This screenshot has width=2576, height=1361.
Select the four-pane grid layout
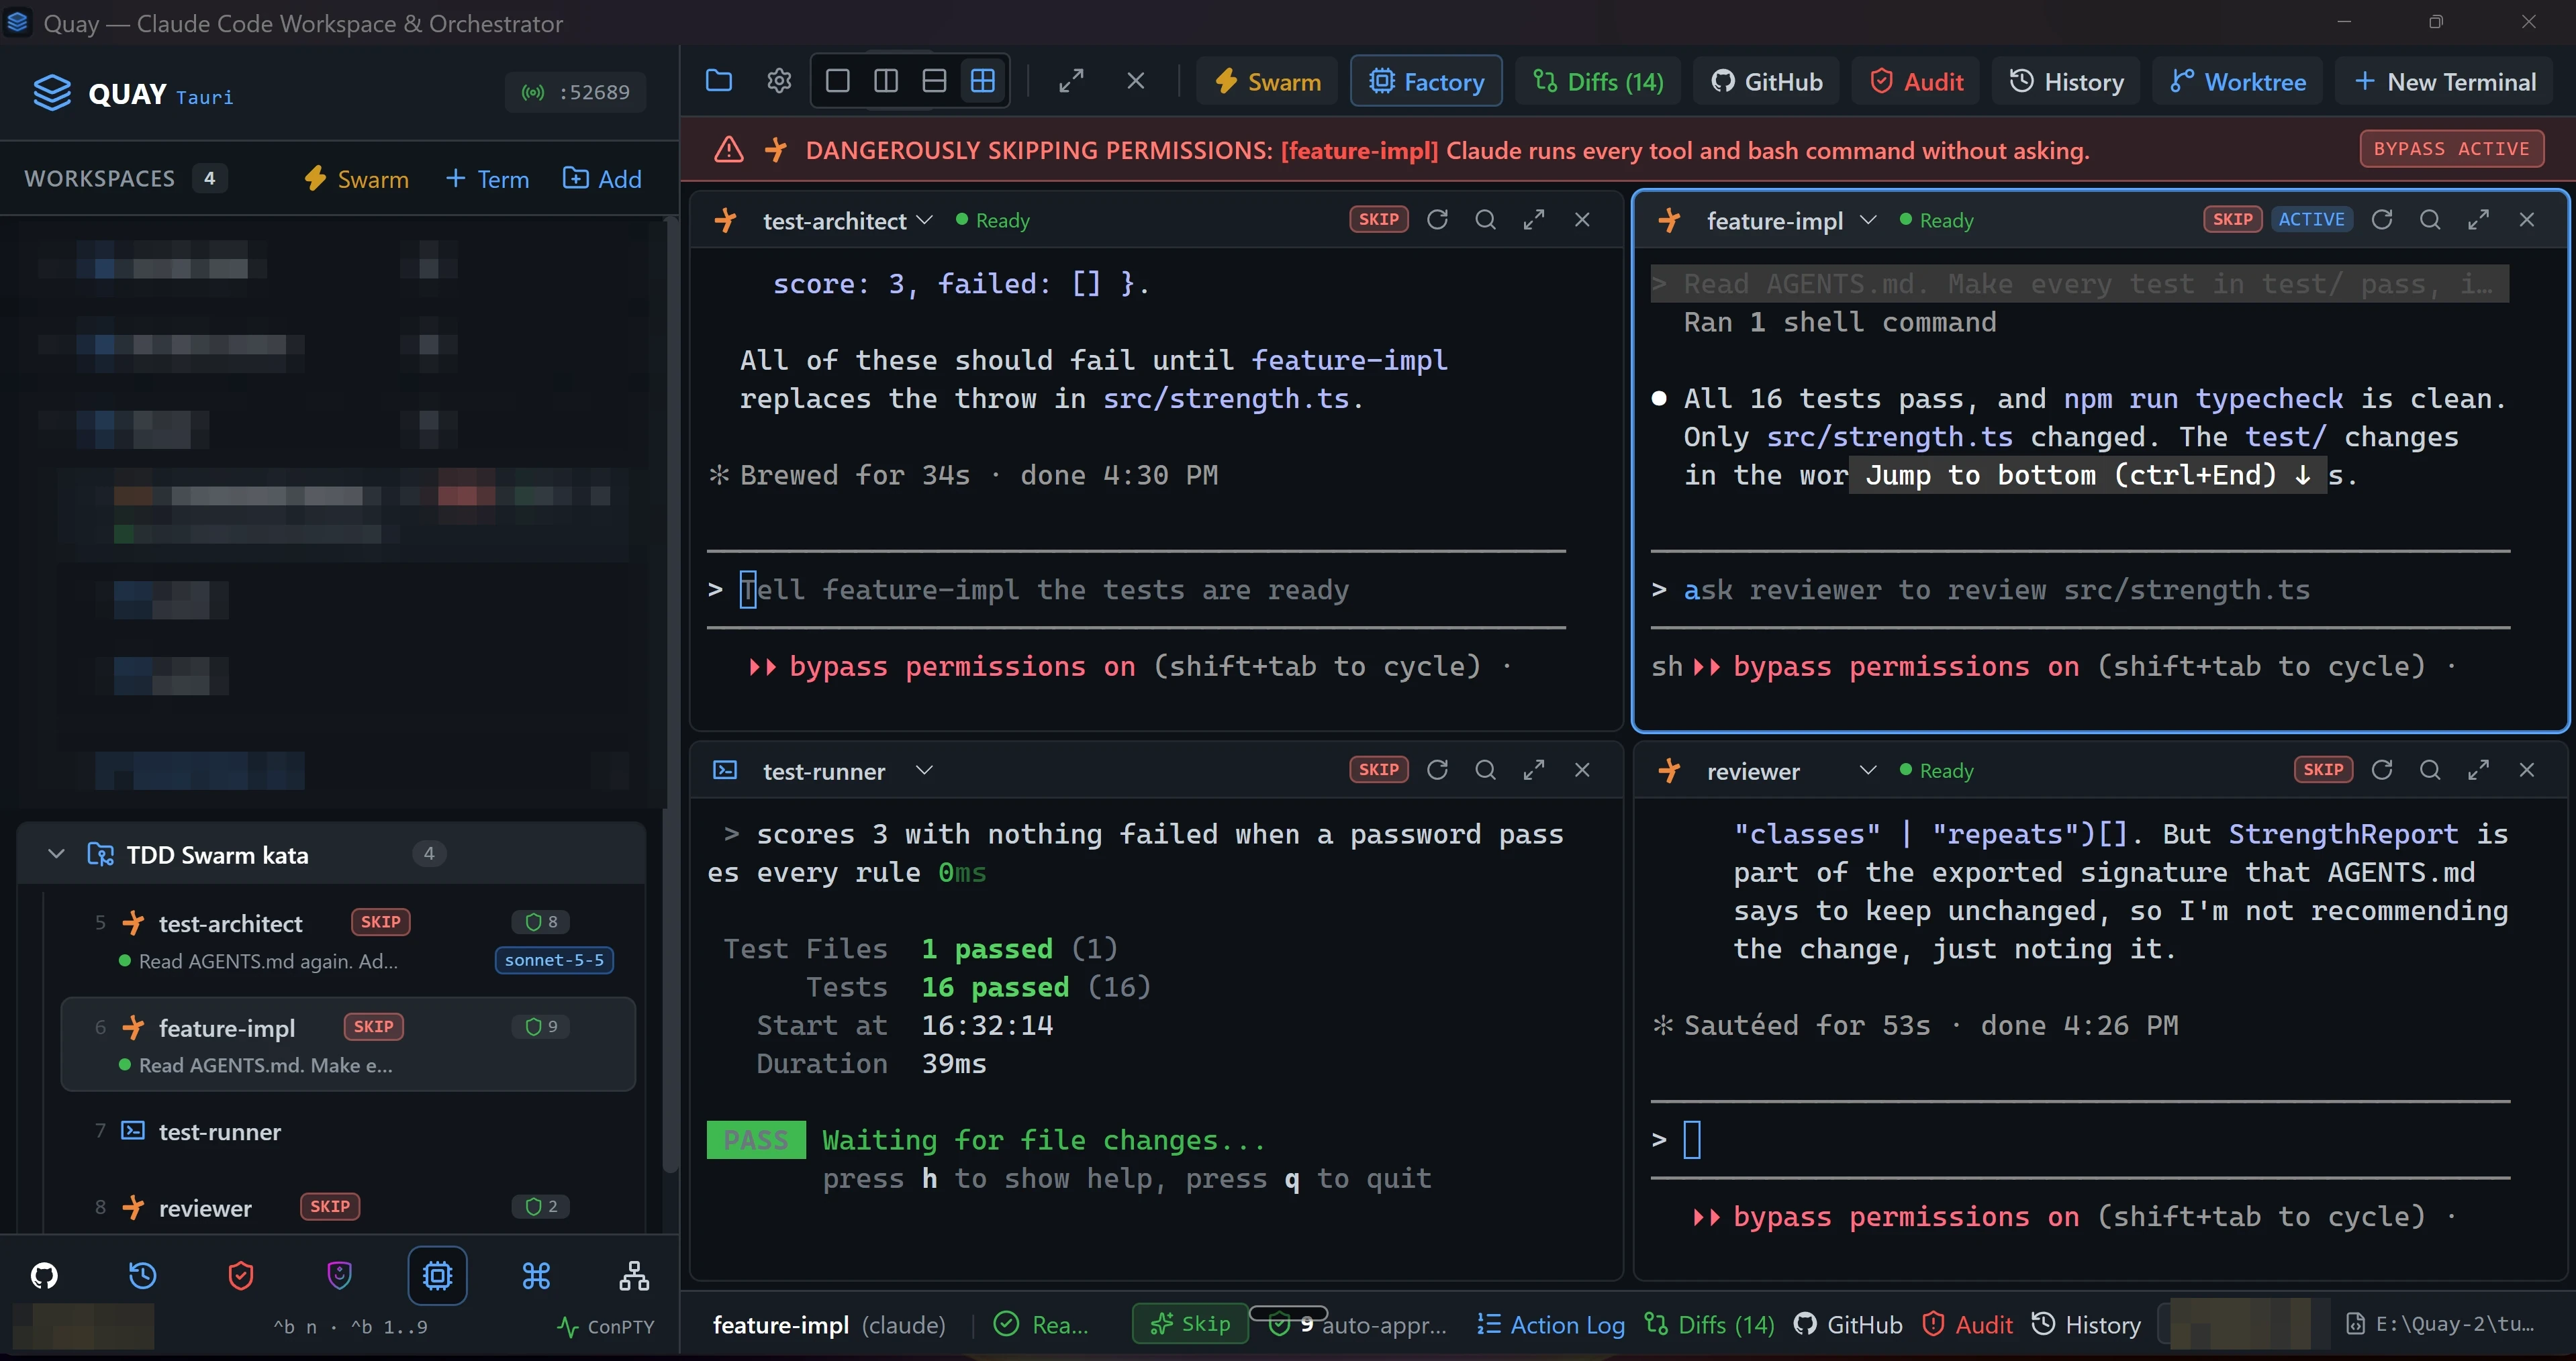tap(983, 81)
